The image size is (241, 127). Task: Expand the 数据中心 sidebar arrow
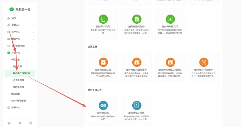33,108
